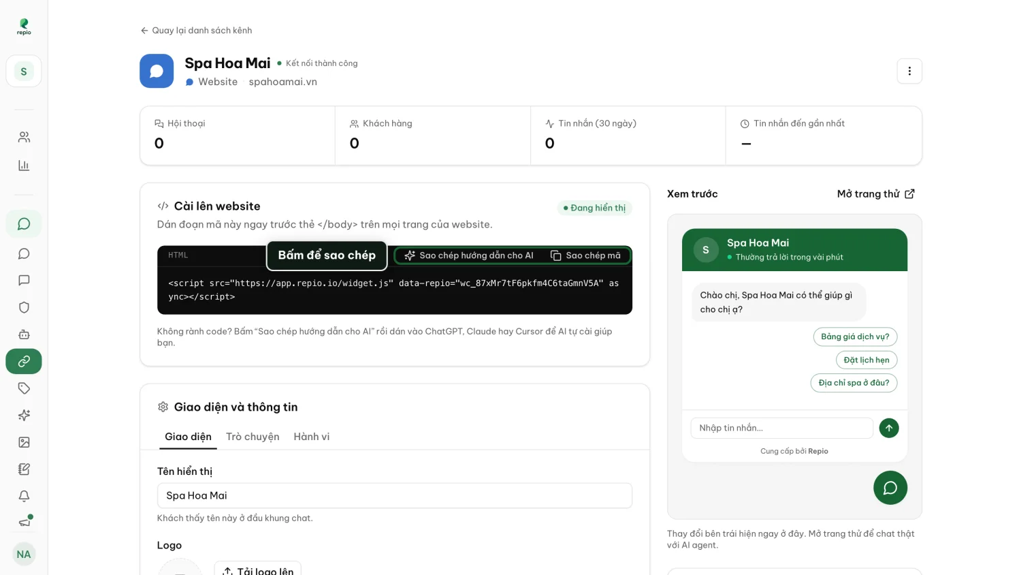
Task: Click the HTML label on code block
Action: pos(178,255)
